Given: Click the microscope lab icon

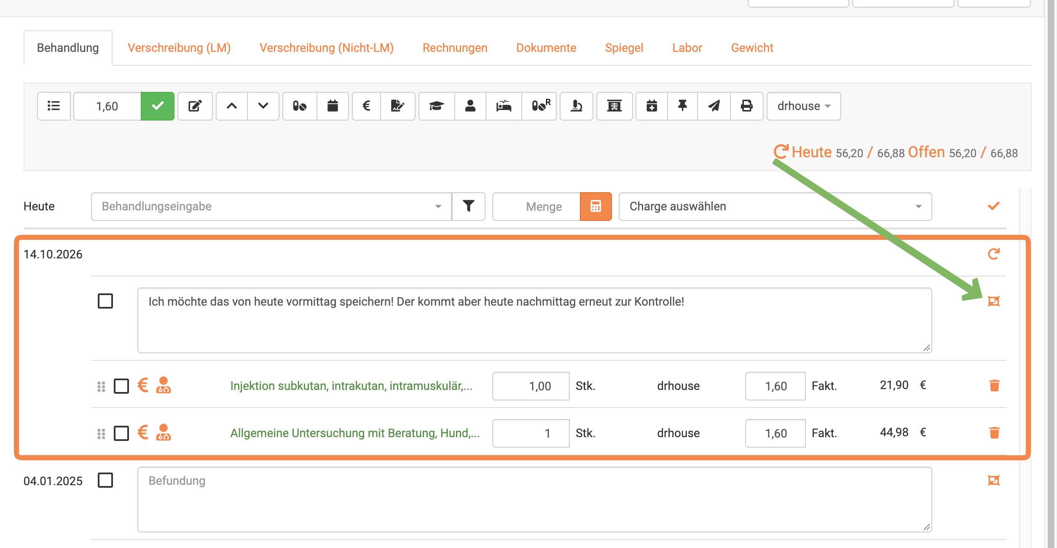Looking at the screenshot, I should pyautogui.click(x=576, y=106).
